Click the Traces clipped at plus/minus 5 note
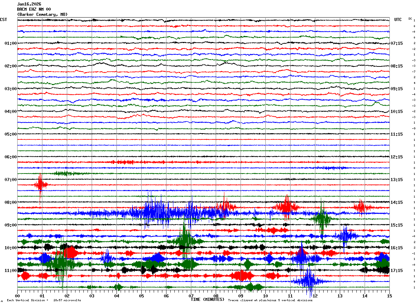 tap(270, 301)
